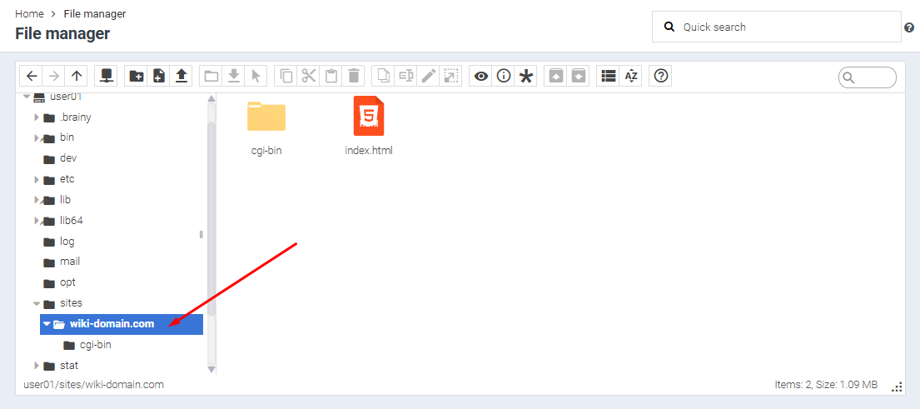Viewport: 920px width, 409px height.
Task: Open help with the question mark toolbar icon
Action: point(661,76)
